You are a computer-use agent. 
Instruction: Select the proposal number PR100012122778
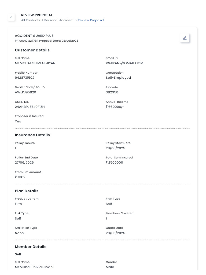[x=25, y=41]
